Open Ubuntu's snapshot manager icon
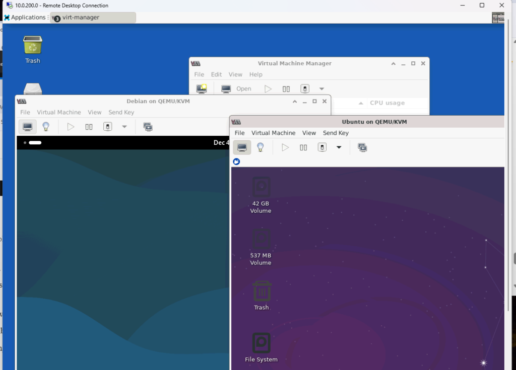This screenshot has height=370, width=516. coord(362,147)
